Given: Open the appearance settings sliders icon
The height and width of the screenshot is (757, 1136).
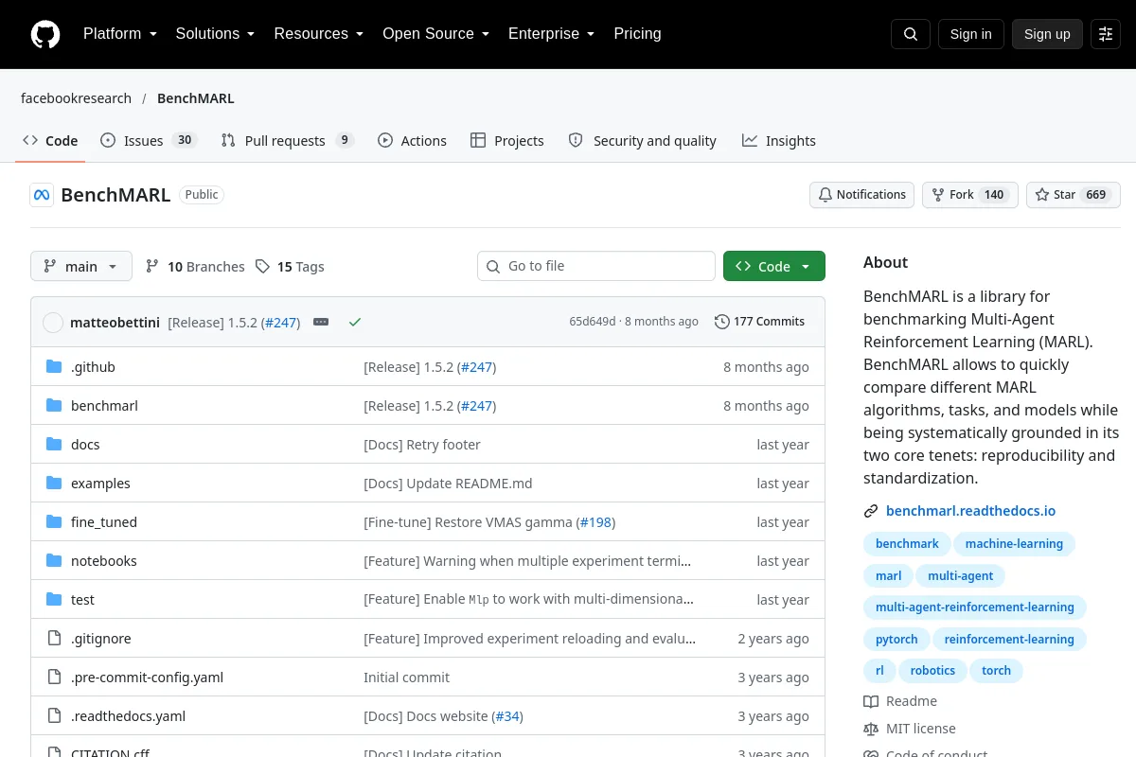Looking at the screenshot, I should coord(1106,34).
